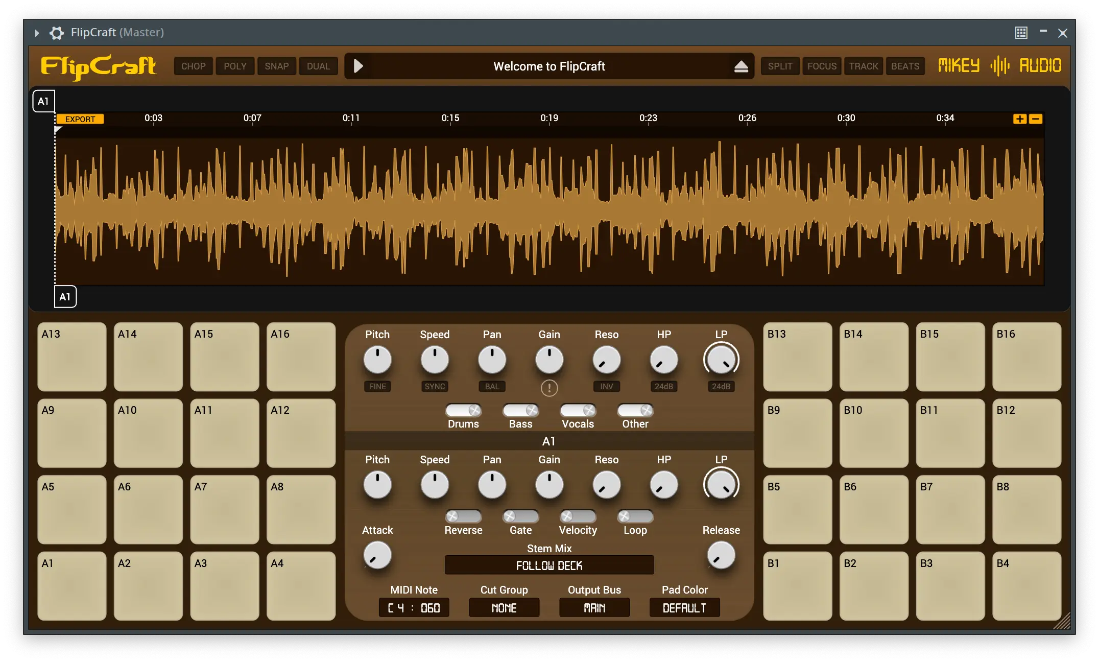Click the zoom out minus icon

tap(1036, 119)
